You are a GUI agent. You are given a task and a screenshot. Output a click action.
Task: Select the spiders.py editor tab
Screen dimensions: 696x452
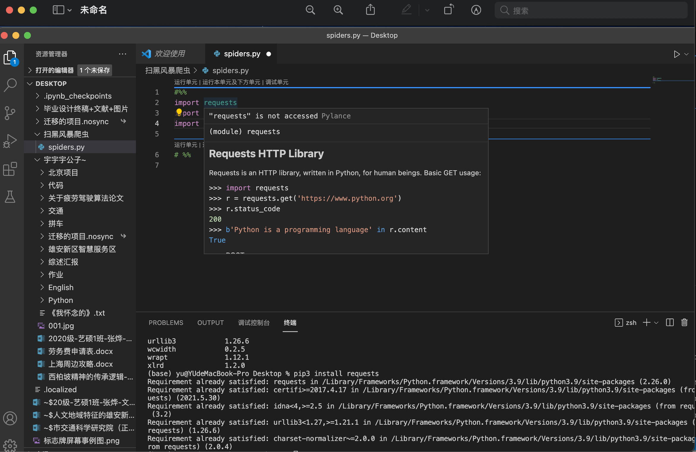coord(241,54)
